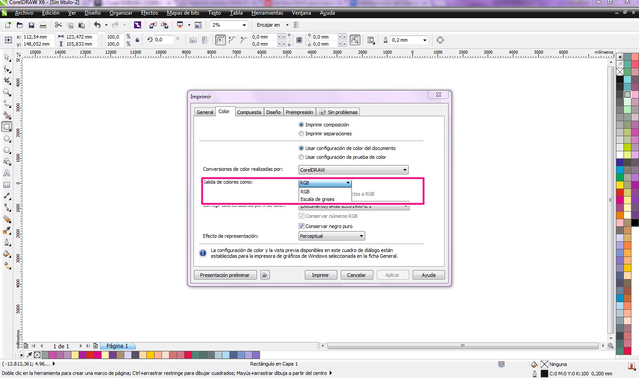Click the Import icon in toolbar
Image resolution: width=639 pixels, height=378 pixels.
[153, 25]
